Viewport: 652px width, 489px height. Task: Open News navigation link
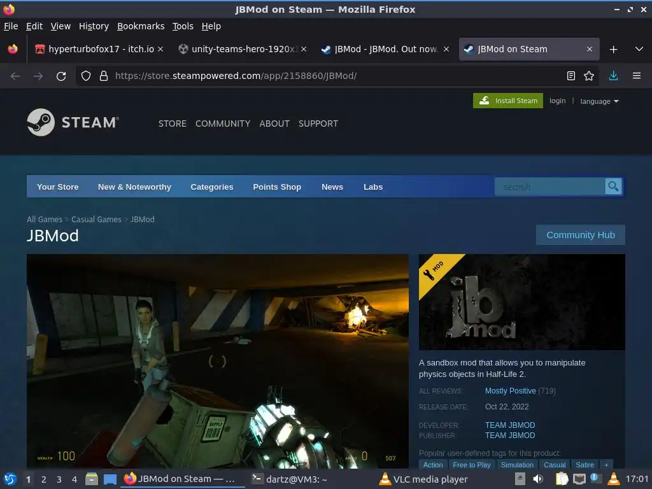pyautogui.click(x=332, y=187)
